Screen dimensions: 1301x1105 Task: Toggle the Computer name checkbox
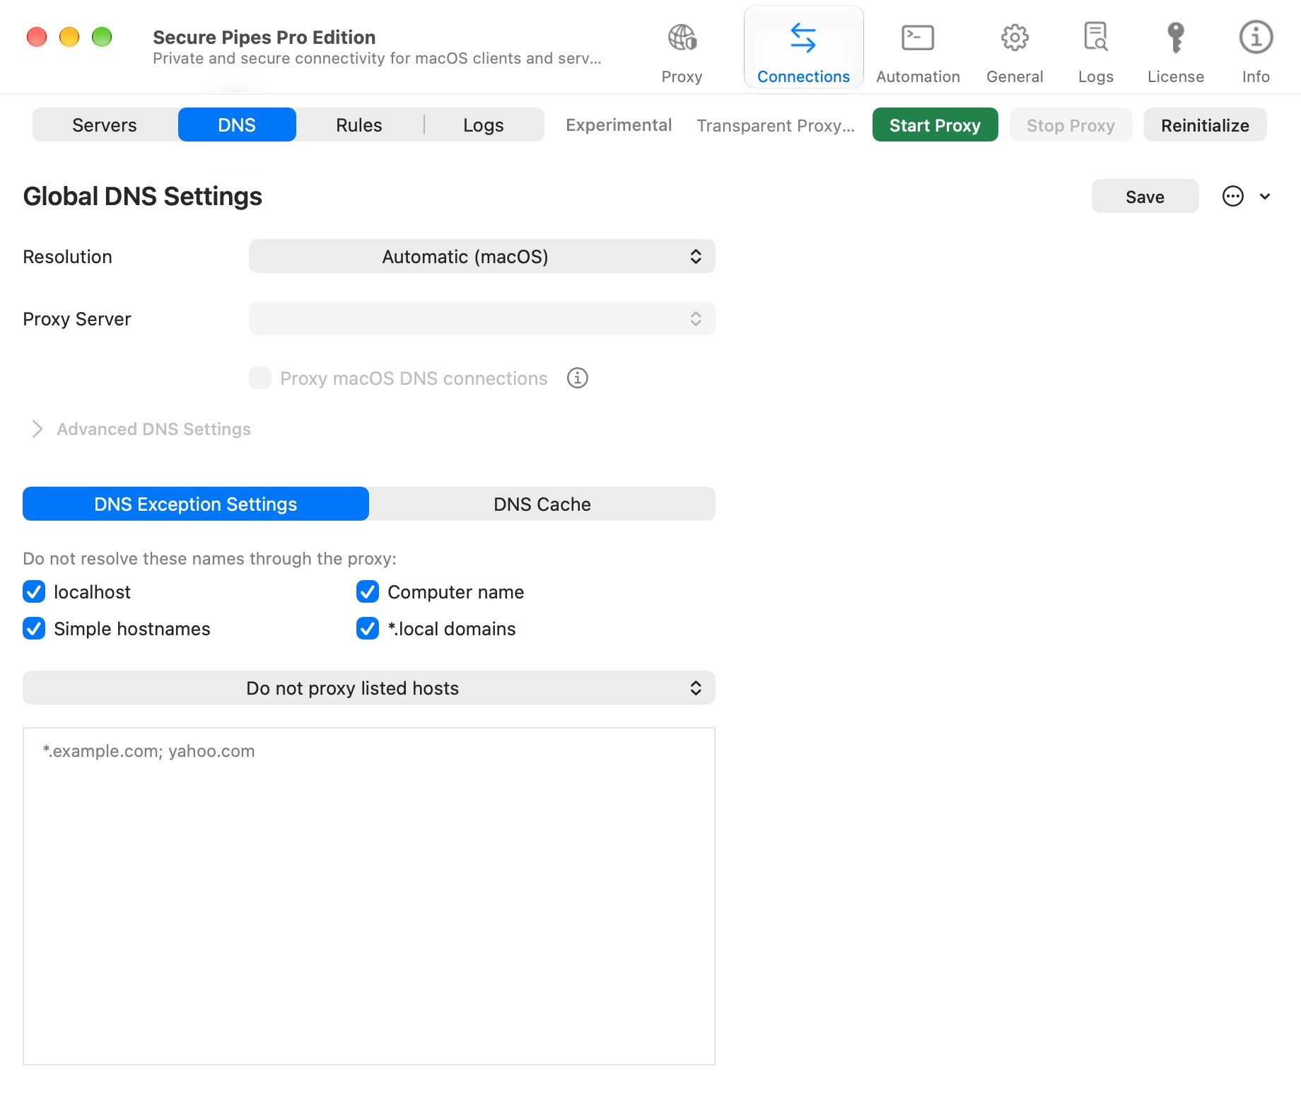click(368, 591)
